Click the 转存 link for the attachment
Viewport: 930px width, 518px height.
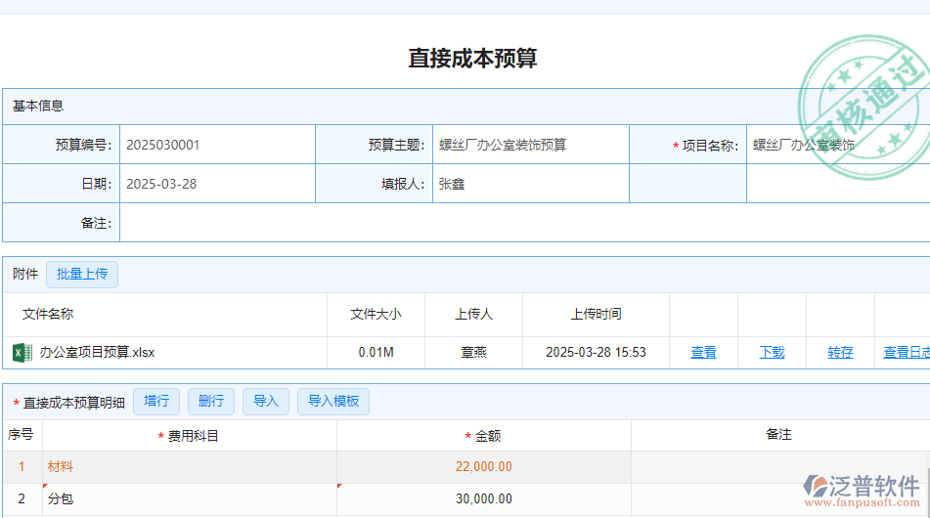click(x=840, y=353)
